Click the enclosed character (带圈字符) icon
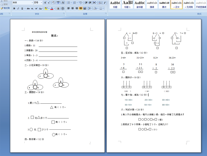Screen dimensions: 207x156 click(x=63, y=9)
